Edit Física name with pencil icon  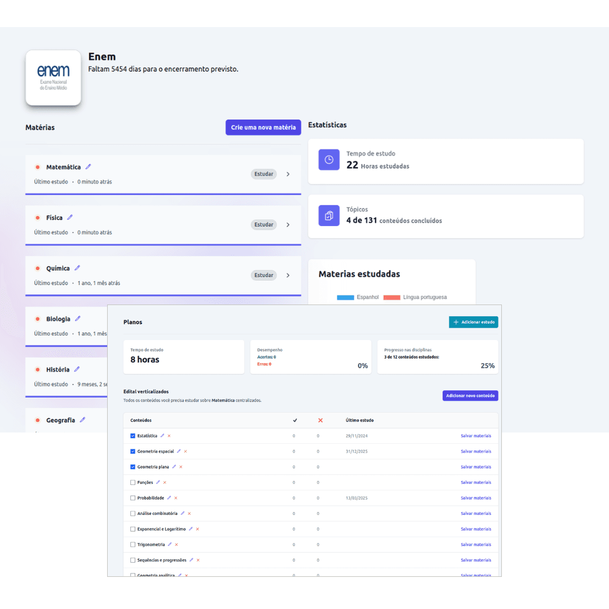70,218
